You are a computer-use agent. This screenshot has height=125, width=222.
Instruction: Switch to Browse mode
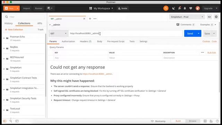tap(193, 121)
